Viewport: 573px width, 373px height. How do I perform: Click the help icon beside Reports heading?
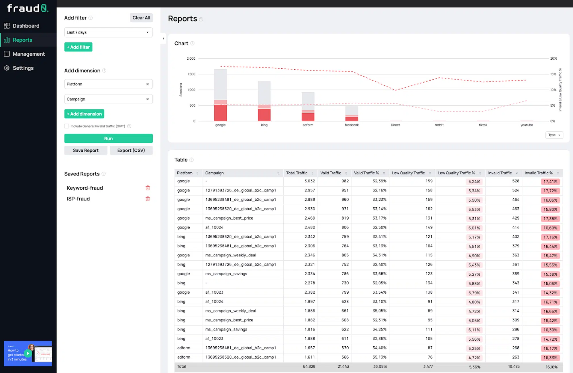pyautogui.click(x=201, y=19)
